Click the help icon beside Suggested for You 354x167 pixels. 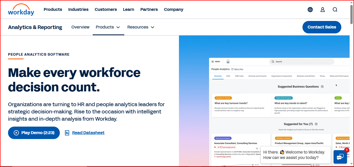pyautogui.click(x=316, y=124)
